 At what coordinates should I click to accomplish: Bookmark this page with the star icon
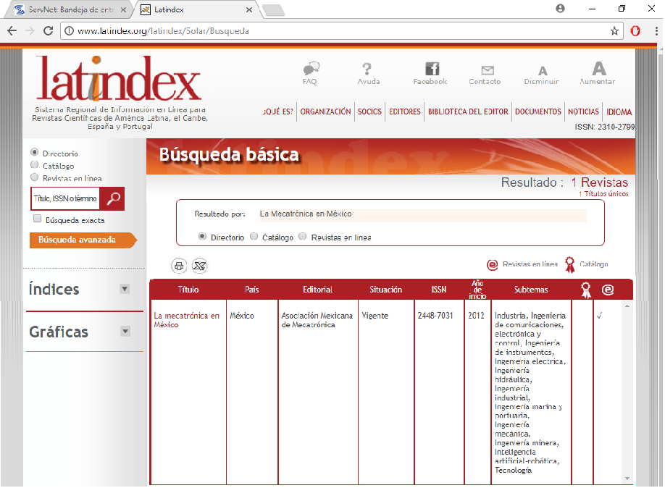coord(614,31)
